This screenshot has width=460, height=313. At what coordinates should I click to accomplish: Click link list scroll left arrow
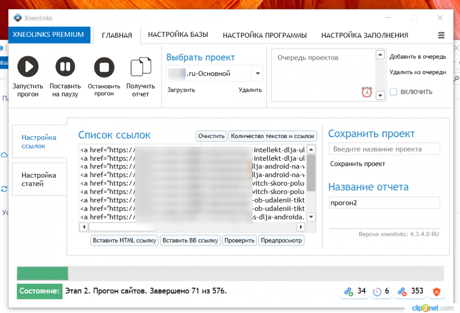click(84, 226)
